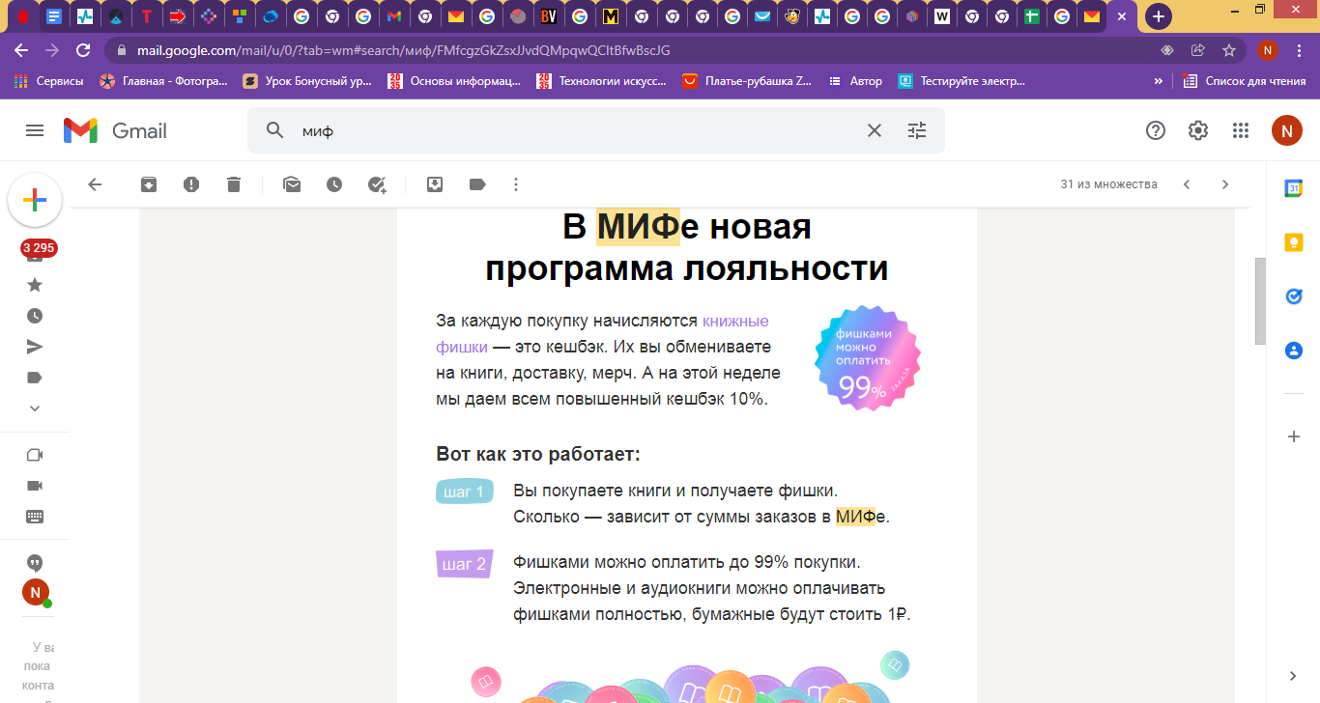Go back to search results arrow

tap(95, 184)
